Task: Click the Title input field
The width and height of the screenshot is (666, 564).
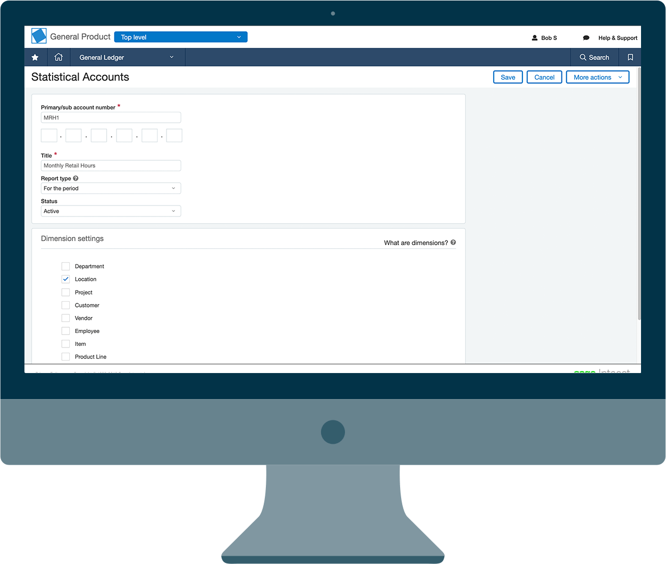Action: [x=111, y=165]
